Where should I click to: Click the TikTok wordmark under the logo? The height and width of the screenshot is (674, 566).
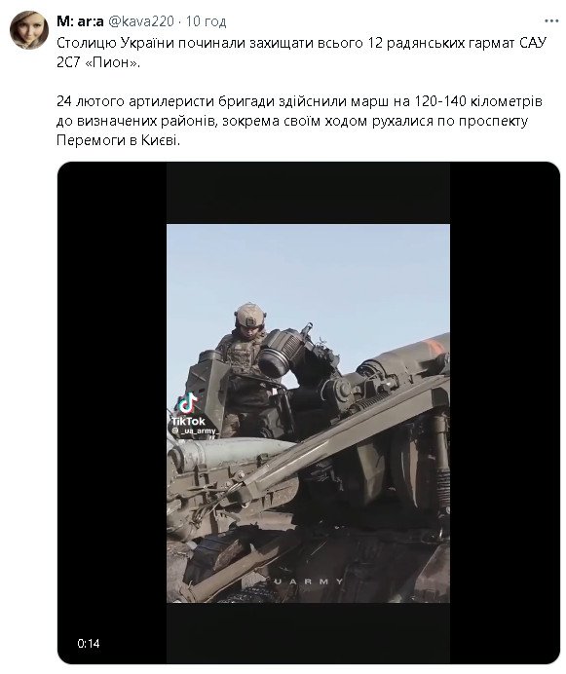(188, 421)
